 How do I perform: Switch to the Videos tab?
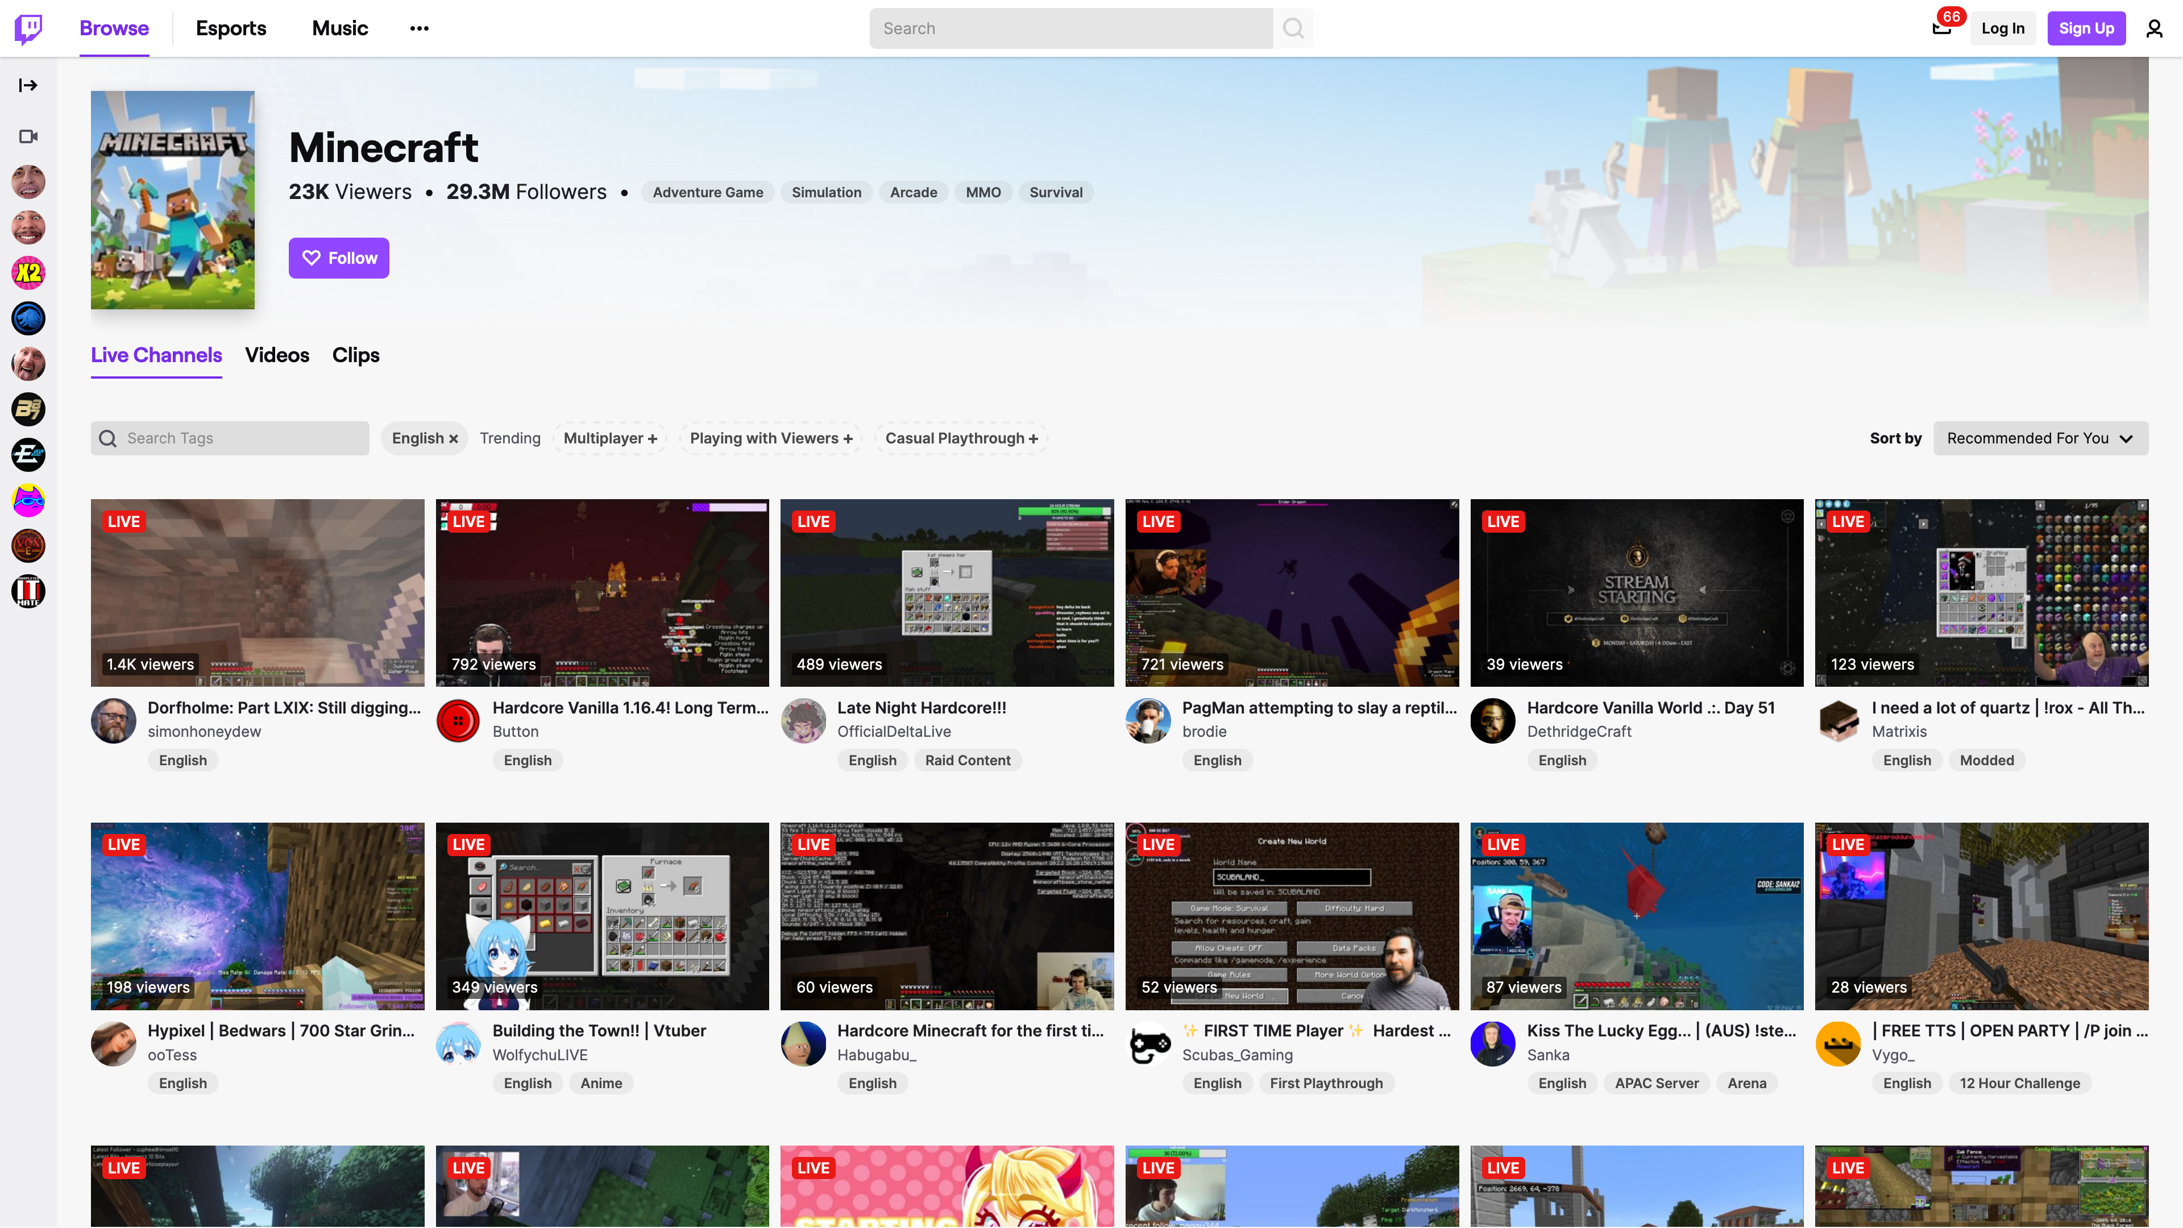[x=276, y=355]
